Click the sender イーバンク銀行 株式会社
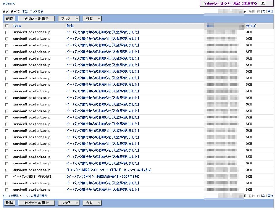Screen dimensions: 275x210 point(32,176)
